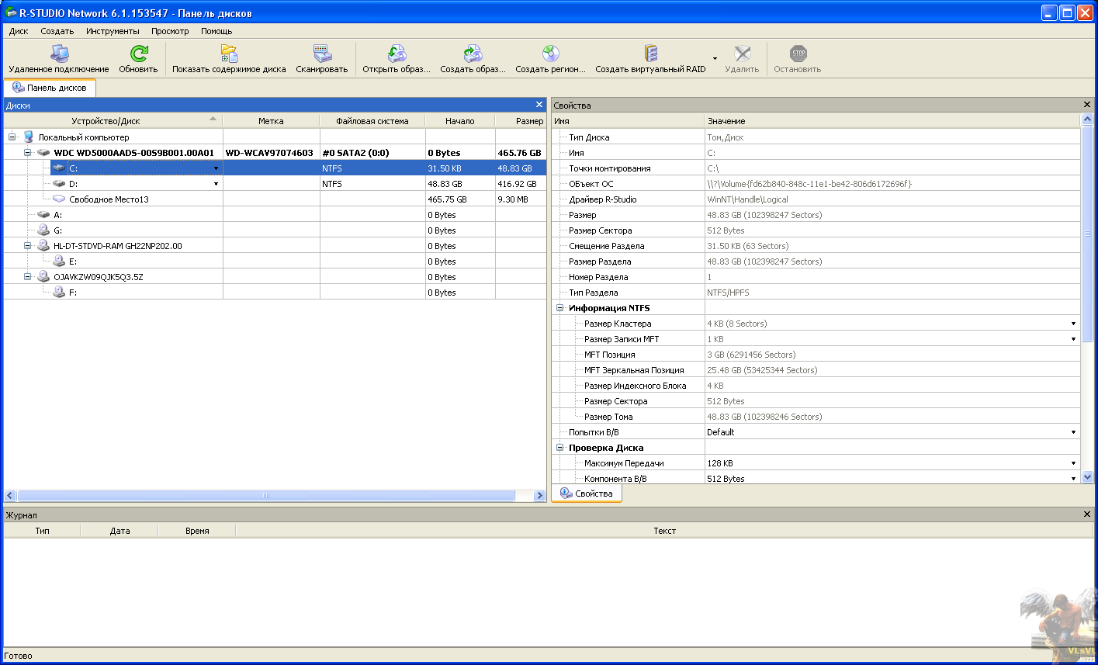Screen dimensions: 1098x665
Task: Open the Размер Кластера value dropdown
Action: [1074, 324]
